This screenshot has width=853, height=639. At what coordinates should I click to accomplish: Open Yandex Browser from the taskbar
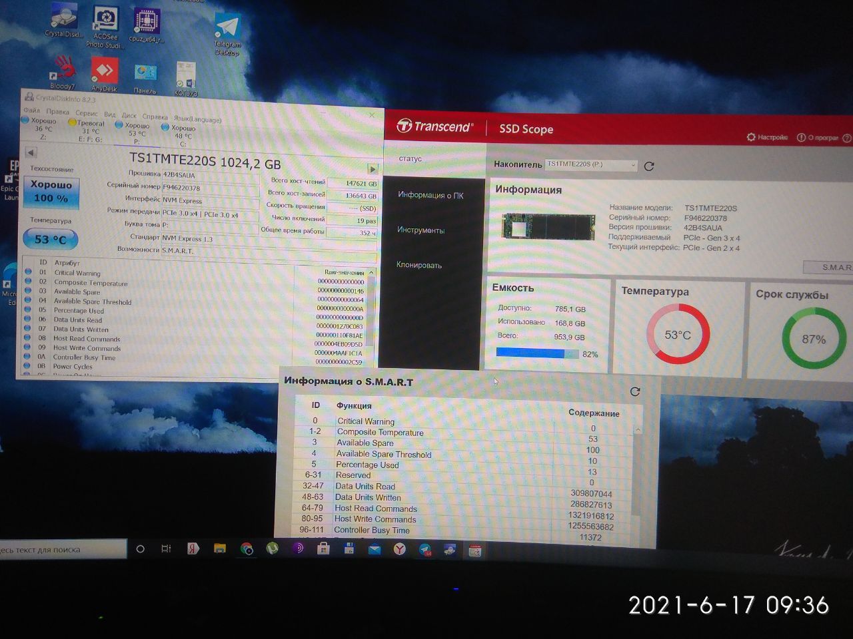pyautogui.click(x=399, y=549)
